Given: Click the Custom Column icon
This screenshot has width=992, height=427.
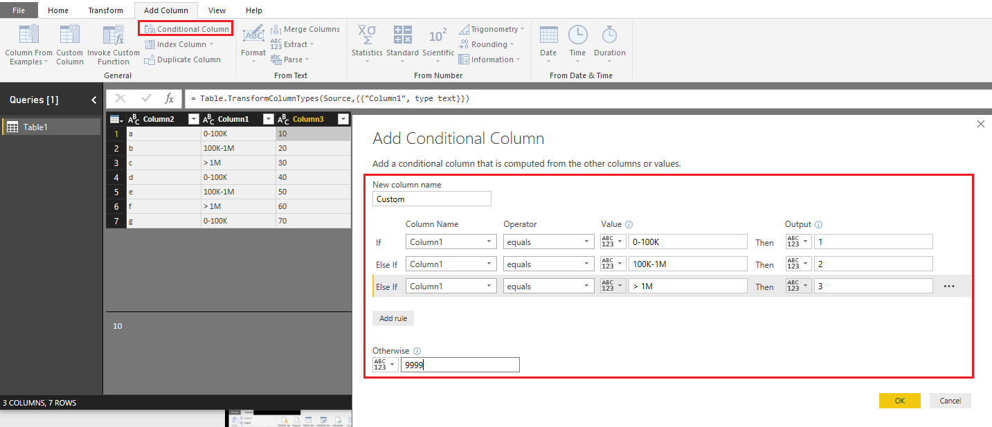Looking at the screenshot, I should coord(70,36).
